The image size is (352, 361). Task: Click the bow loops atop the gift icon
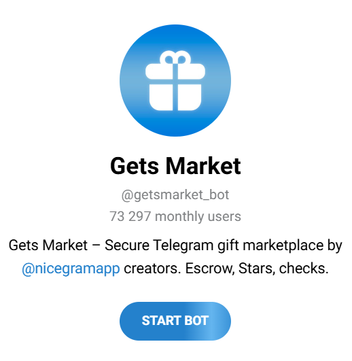(x=175, y=58)
